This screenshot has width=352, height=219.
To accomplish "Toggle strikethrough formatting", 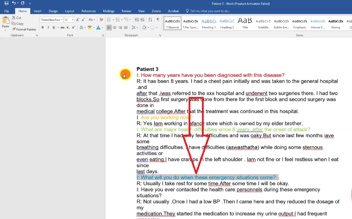I will 62,28.
